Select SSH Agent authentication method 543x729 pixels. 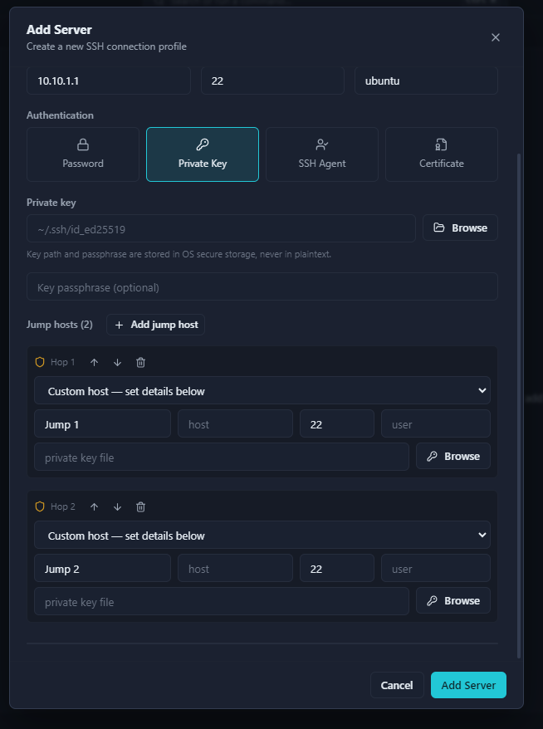pos(321,154)
